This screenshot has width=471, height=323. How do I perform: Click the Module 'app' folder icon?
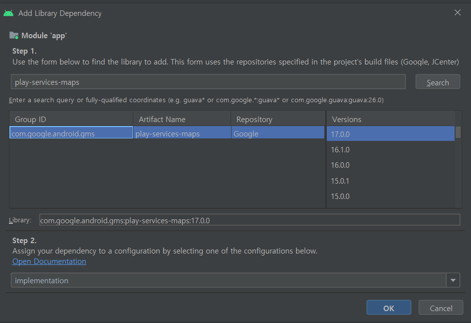(x=14, y=36)
